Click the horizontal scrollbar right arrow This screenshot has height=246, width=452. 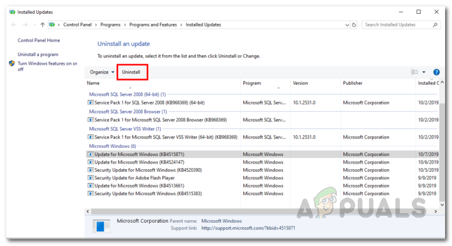436,211
